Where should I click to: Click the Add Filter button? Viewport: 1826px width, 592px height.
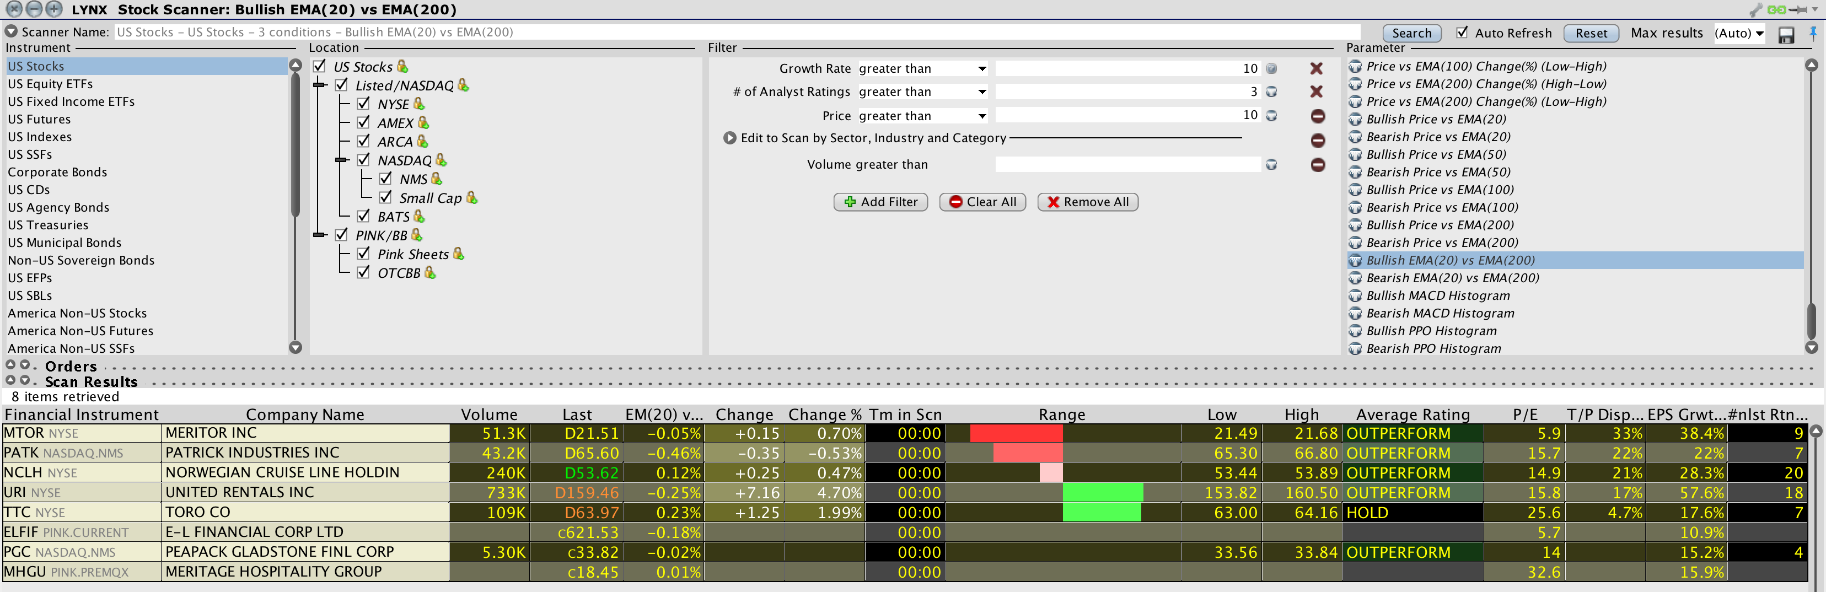click(x=880, y=202)
